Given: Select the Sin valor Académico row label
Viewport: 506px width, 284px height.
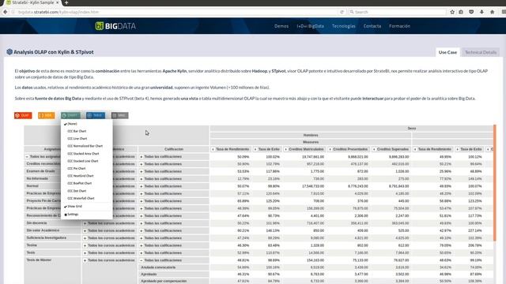Looking at the screenshot, I should tap(43, 230).
